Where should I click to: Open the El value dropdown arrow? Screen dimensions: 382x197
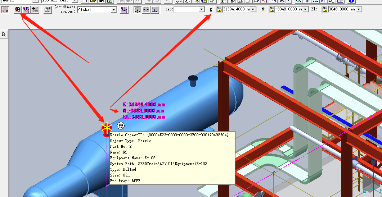click(359, 9)
